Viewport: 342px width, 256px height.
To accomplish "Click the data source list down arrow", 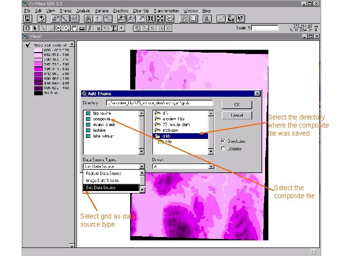I will click(142, 190).
